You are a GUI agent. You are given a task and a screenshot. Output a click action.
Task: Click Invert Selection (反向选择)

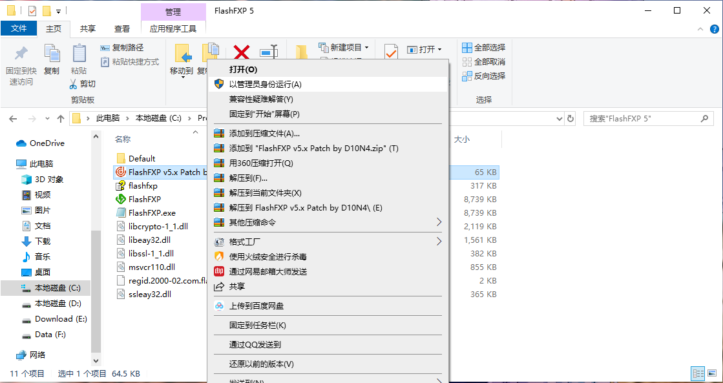[484, 76]
